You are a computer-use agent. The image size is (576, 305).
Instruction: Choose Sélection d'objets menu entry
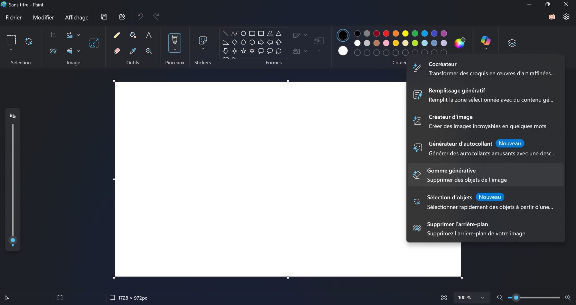[x=486, y=202]
